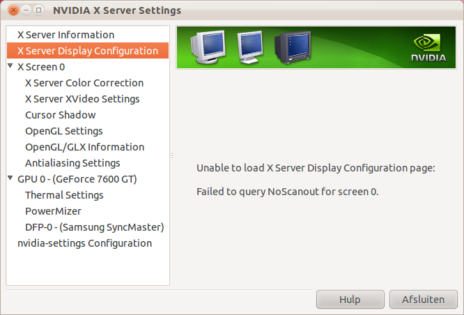Open OpenGL Settings page

pos(63,131)
